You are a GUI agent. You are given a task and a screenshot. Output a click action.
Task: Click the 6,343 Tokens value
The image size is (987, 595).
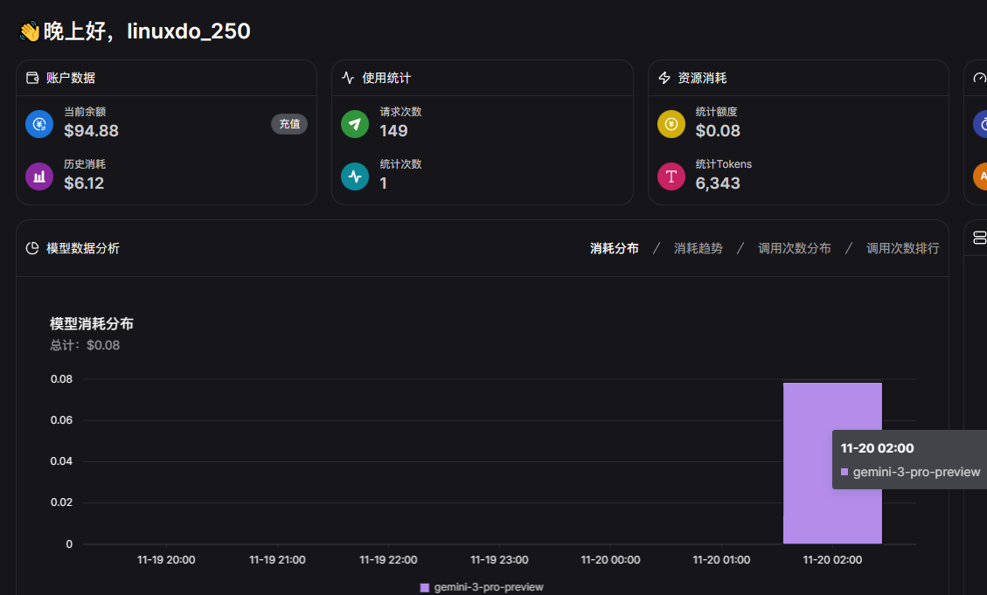[x=718, y=183]
